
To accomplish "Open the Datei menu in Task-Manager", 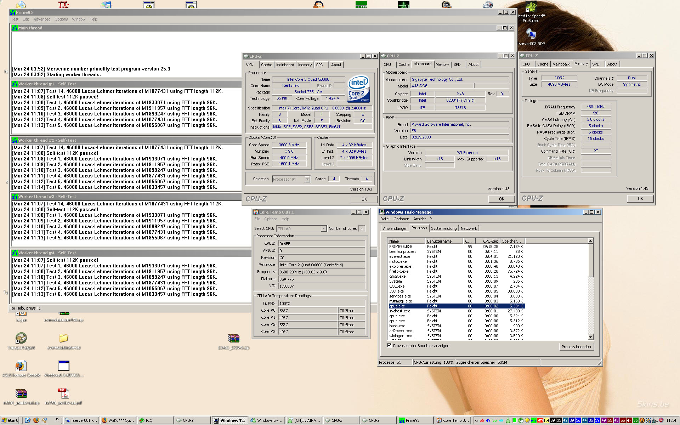I will (x=385, y=219).
